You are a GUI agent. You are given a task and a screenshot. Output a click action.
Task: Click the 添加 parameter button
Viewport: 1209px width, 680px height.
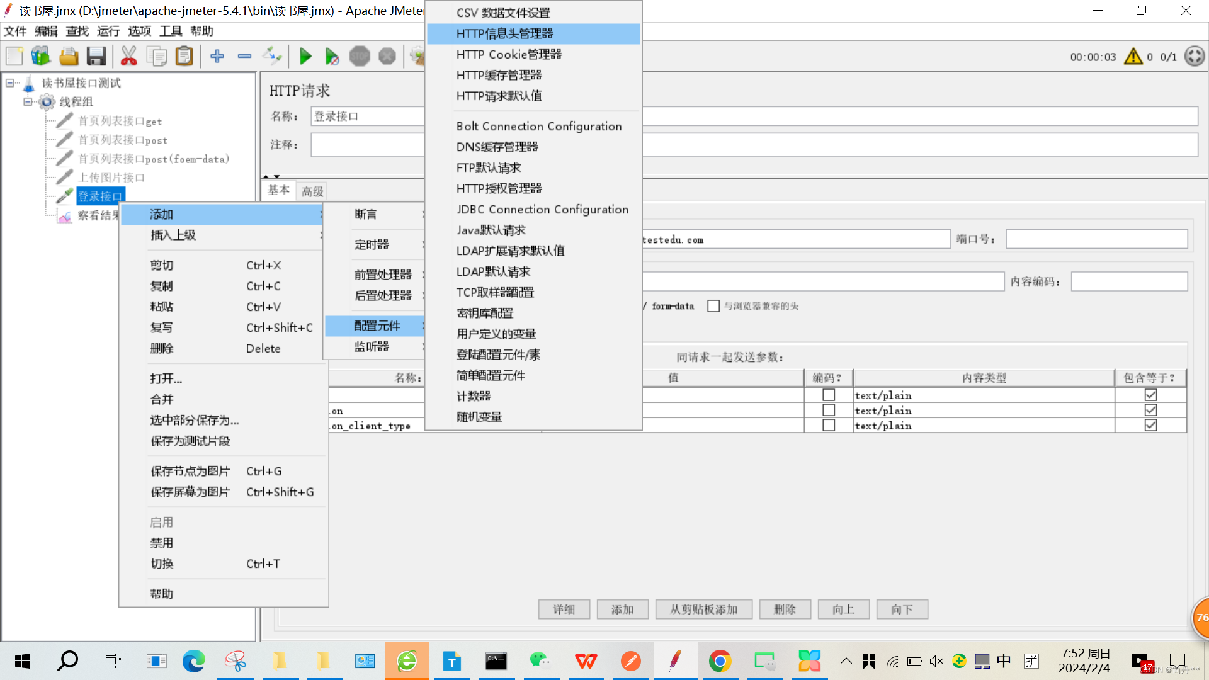pos(622,609)
